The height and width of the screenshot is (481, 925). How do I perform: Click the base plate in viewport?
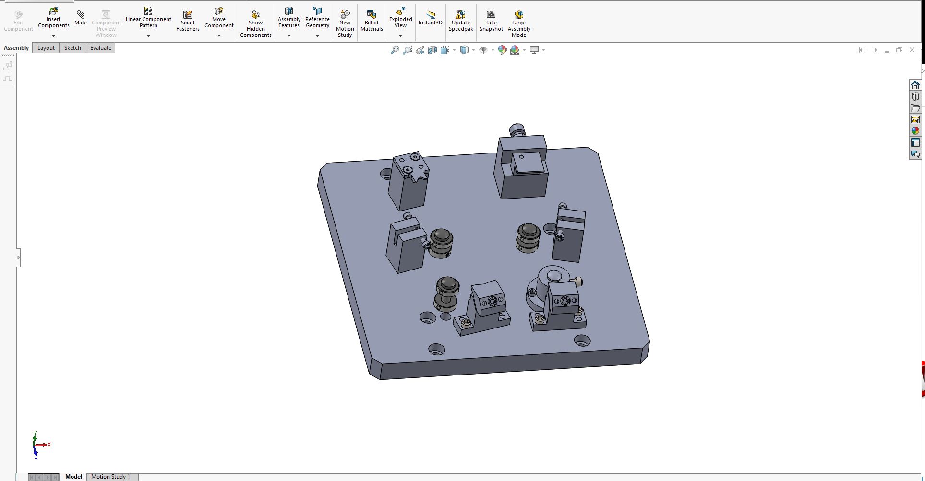485,216
